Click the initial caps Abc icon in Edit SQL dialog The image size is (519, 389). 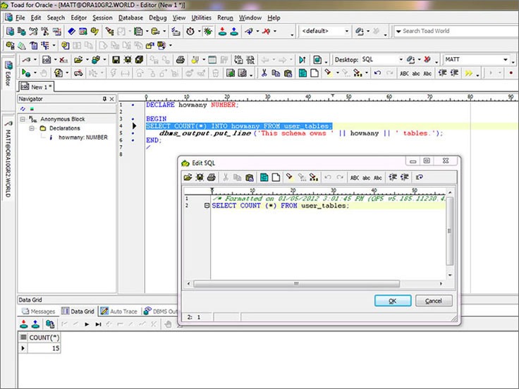pyautogui.click(x=378, y=178)
